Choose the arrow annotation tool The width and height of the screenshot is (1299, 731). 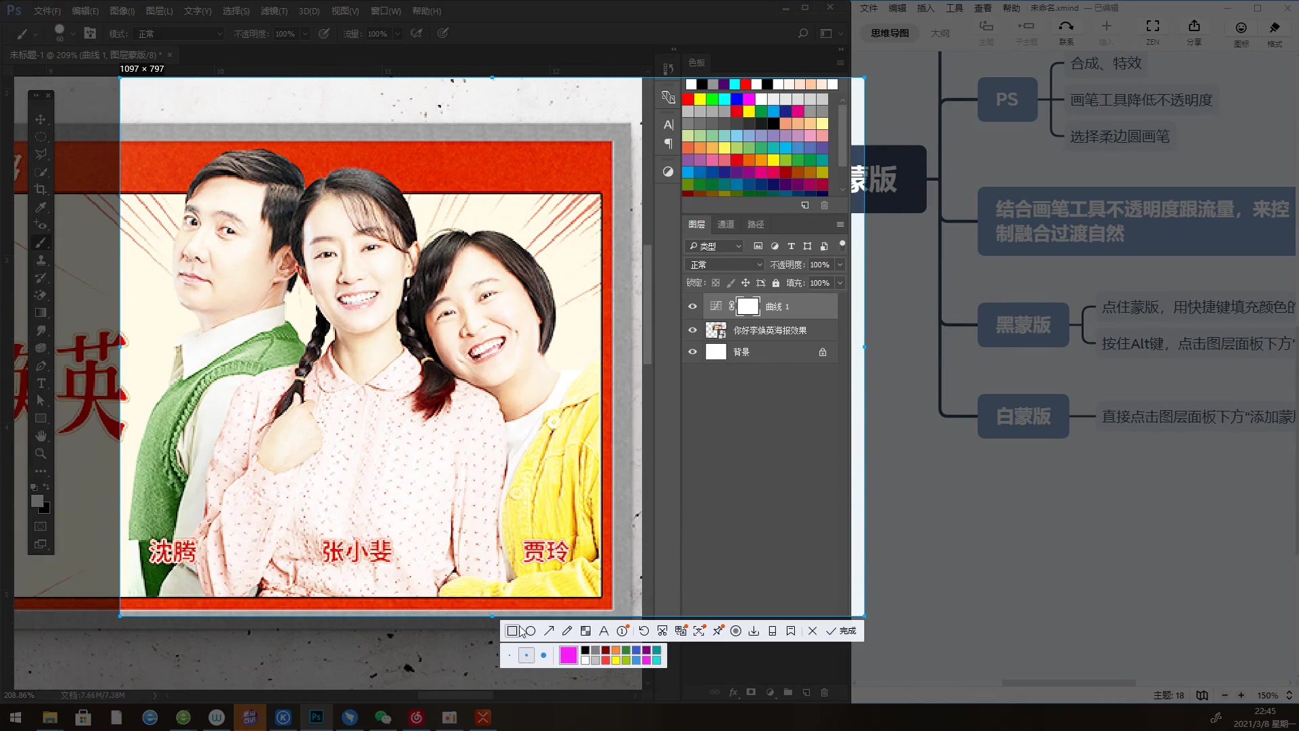(549, 631)
